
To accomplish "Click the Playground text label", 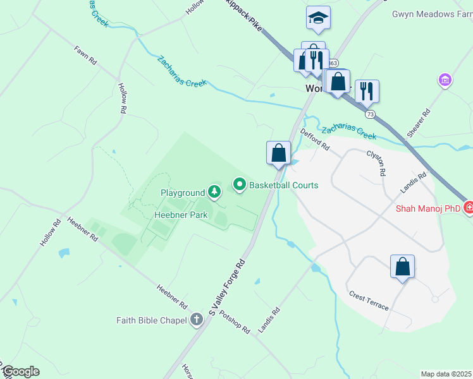I will pos(183,193).
